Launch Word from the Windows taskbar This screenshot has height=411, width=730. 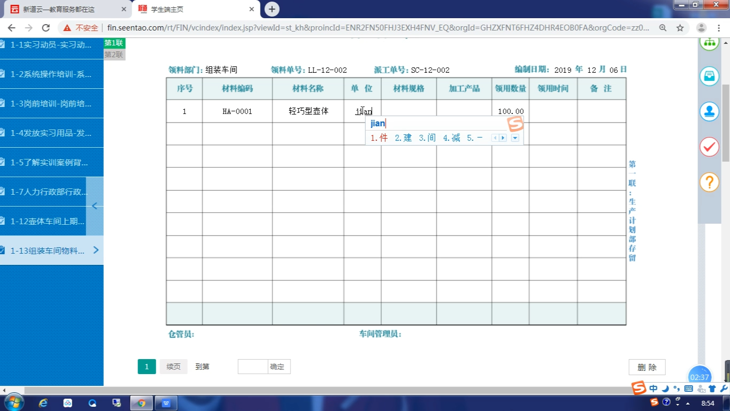[166, 403]
